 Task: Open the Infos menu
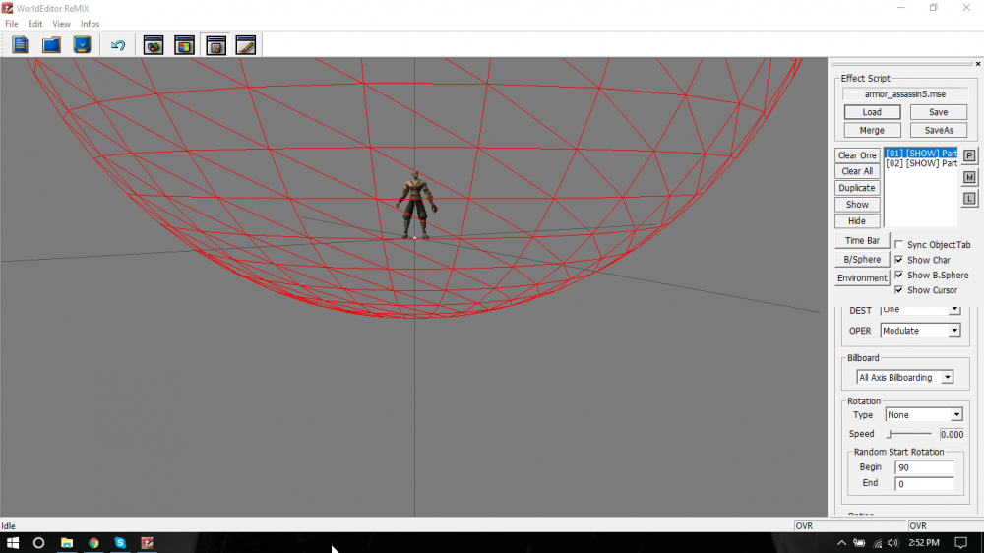[x=90, y=24]
